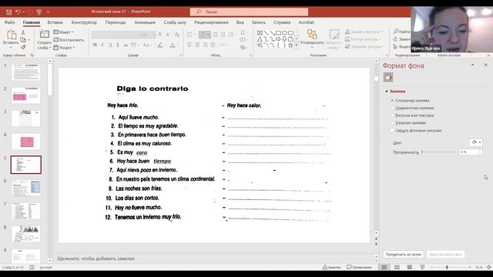Click the Bold Ж icon
493x277 pixels.
click(95, 45)
